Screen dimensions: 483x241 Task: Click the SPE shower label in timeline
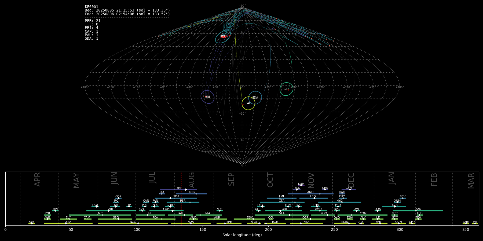[x=229, y=222]
